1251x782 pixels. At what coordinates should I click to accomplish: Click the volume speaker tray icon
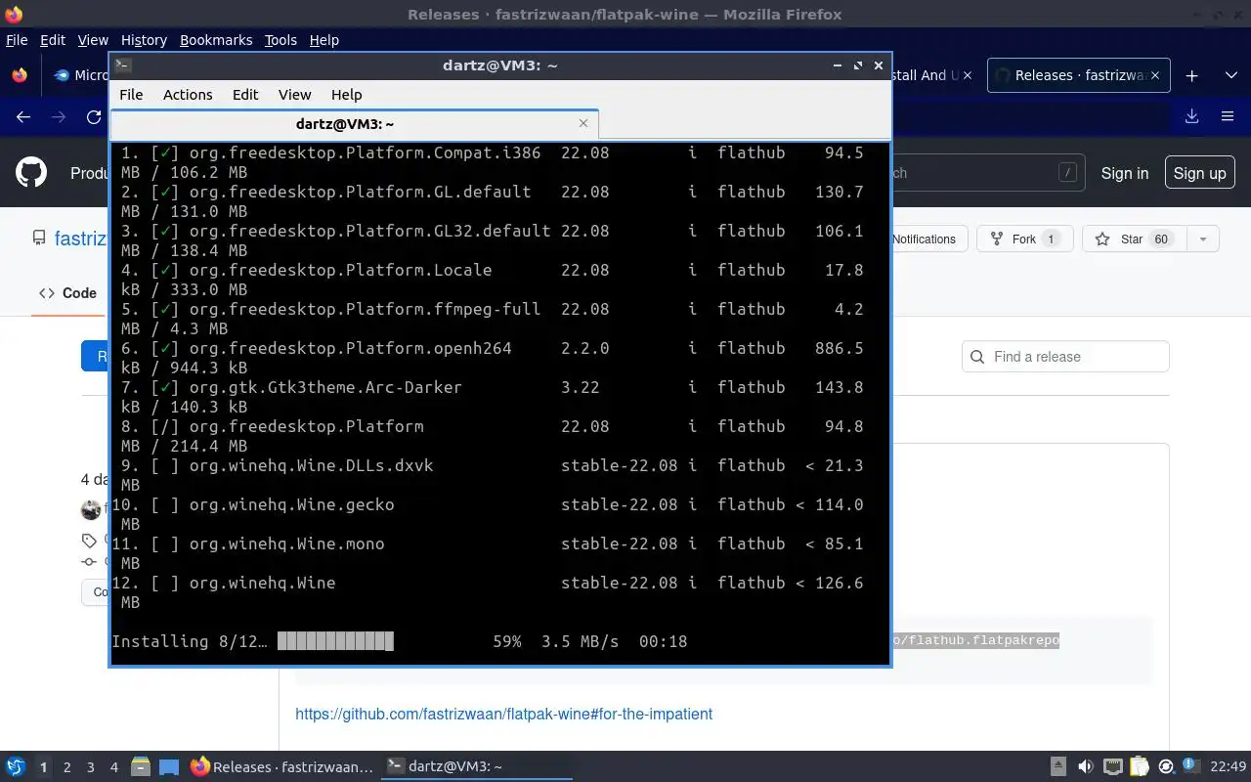[x=1085, y=766]
